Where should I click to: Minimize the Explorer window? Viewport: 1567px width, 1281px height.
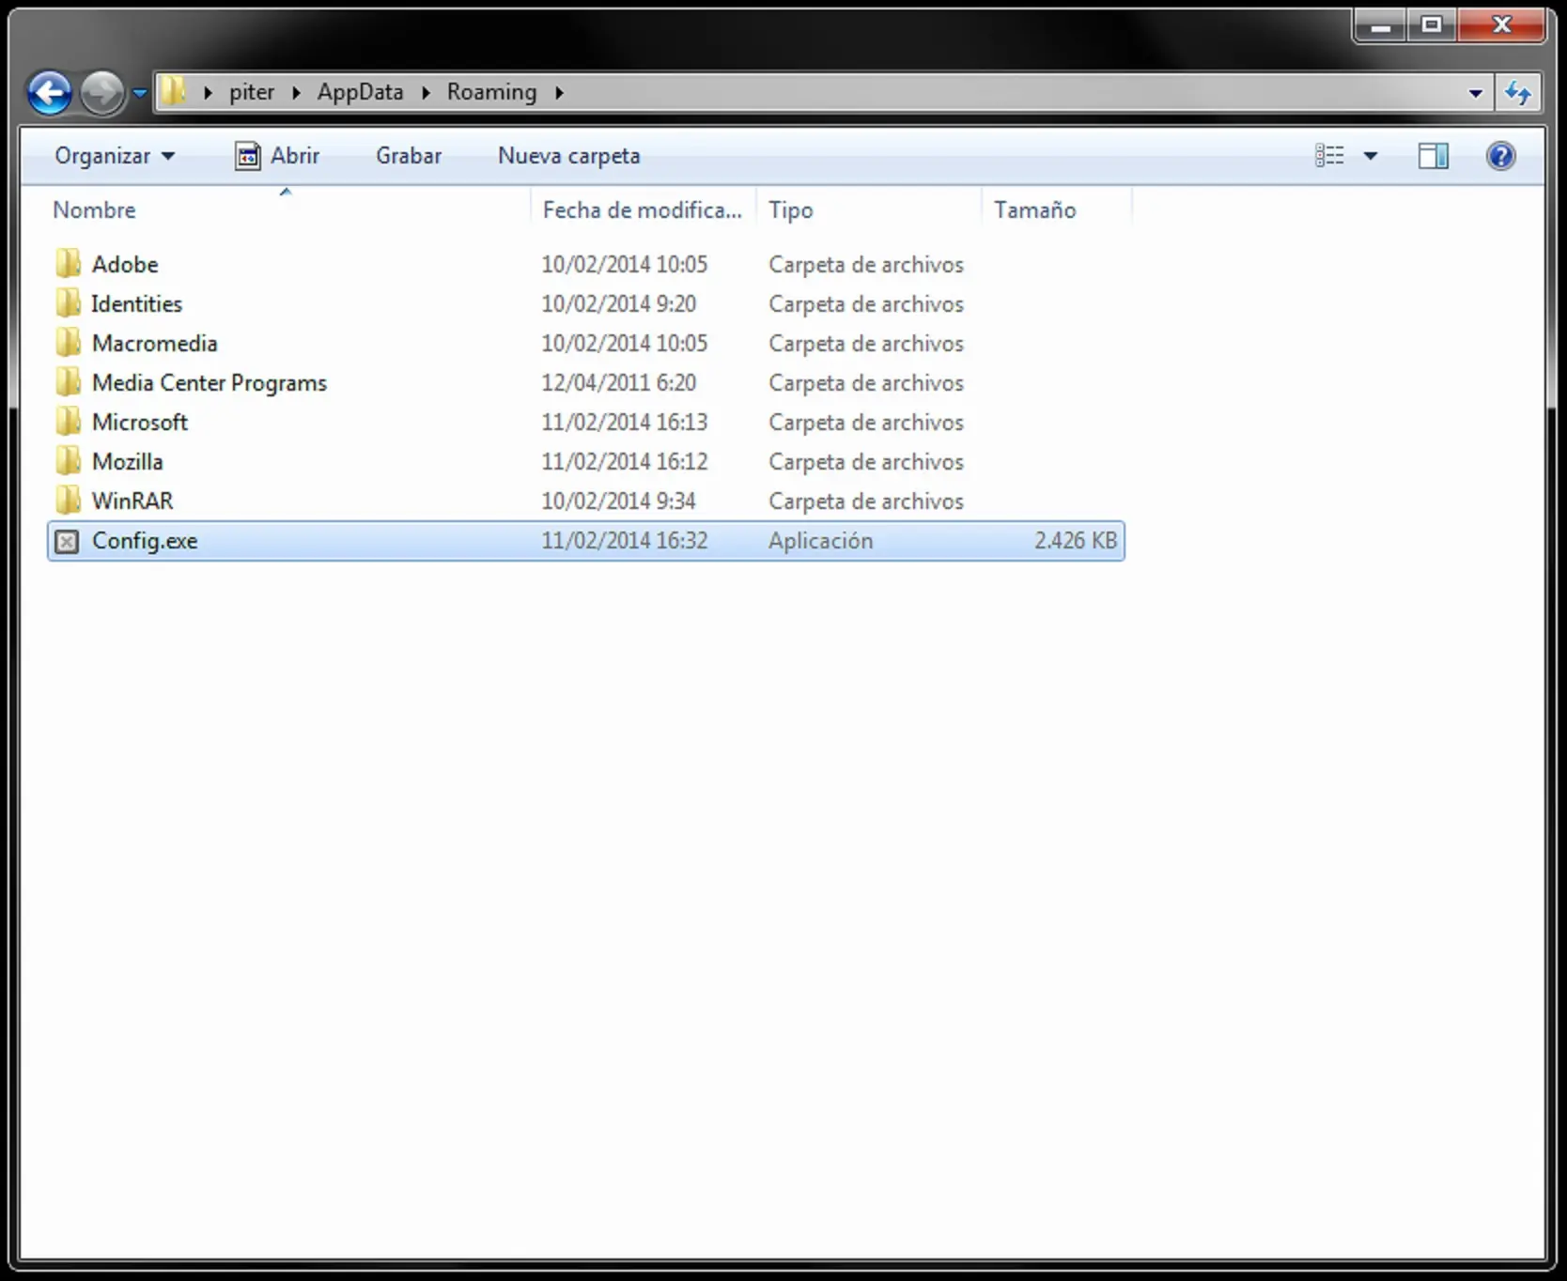click(1380, 27)
